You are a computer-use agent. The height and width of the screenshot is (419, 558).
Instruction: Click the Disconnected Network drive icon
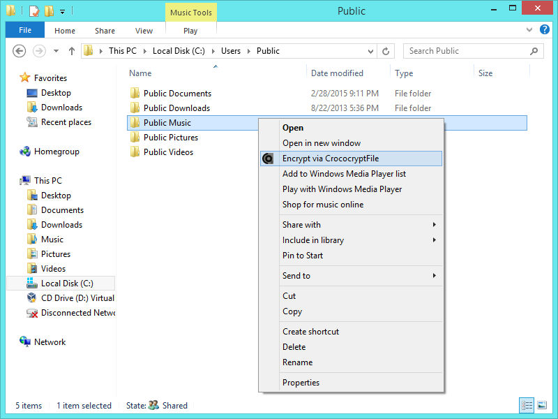32,313
